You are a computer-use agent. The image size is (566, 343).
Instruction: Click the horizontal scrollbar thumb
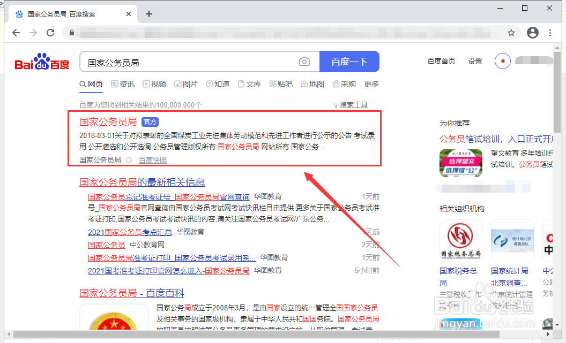pyautogui.click(x=256, y=334)
